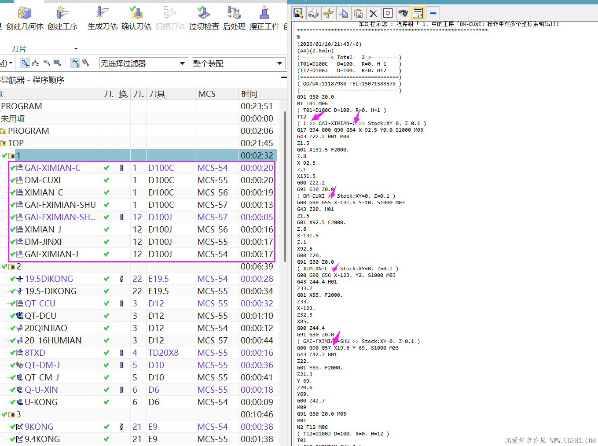
Task: Toggle word wrap in the listing window
Action: [418, 13]
